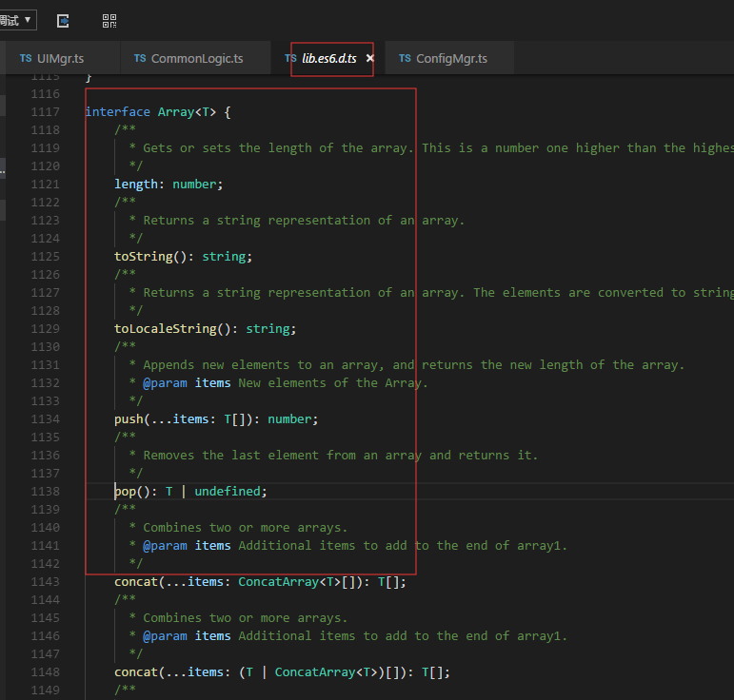Click the export icon beside debug dropdown
This screenshot has width=734, height=700.
pyautogui.click(x=63, y=20)
